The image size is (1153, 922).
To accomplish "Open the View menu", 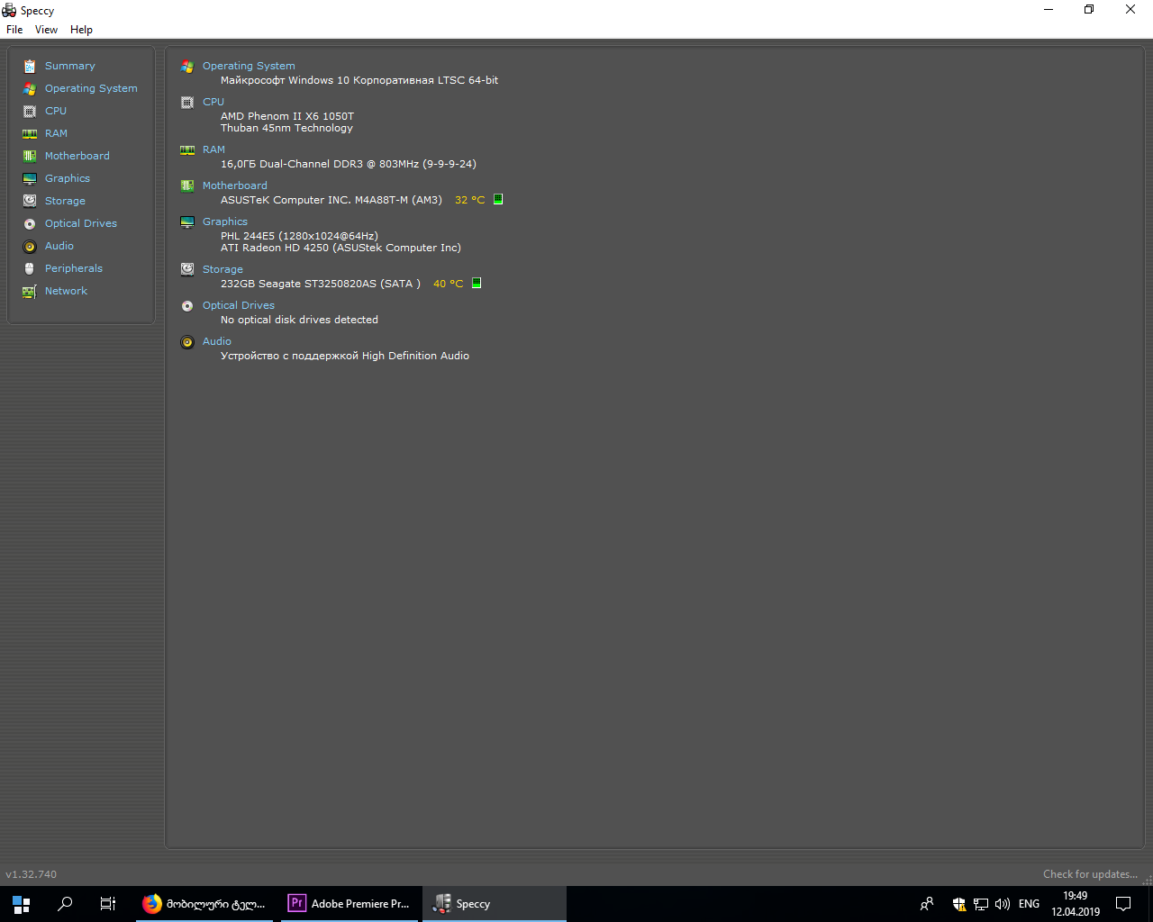I will [x=46, y=30].
